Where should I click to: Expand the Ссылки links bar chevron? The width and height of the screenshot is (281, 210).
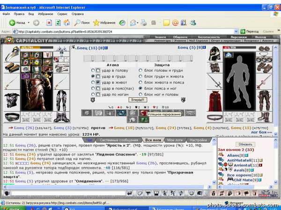point(279,30)
